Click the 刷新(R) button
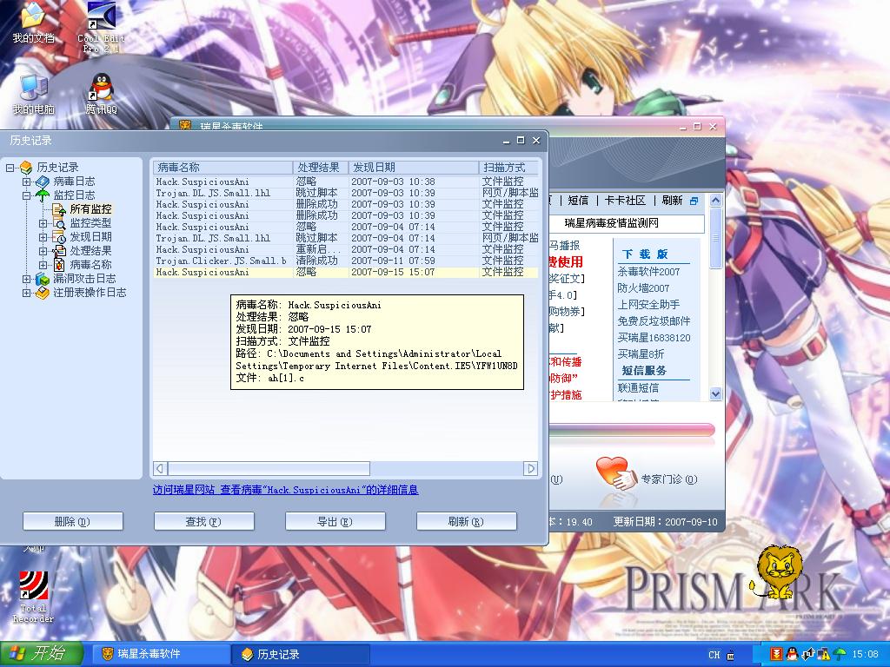890x667 pixels. click(x=466, y=521)
